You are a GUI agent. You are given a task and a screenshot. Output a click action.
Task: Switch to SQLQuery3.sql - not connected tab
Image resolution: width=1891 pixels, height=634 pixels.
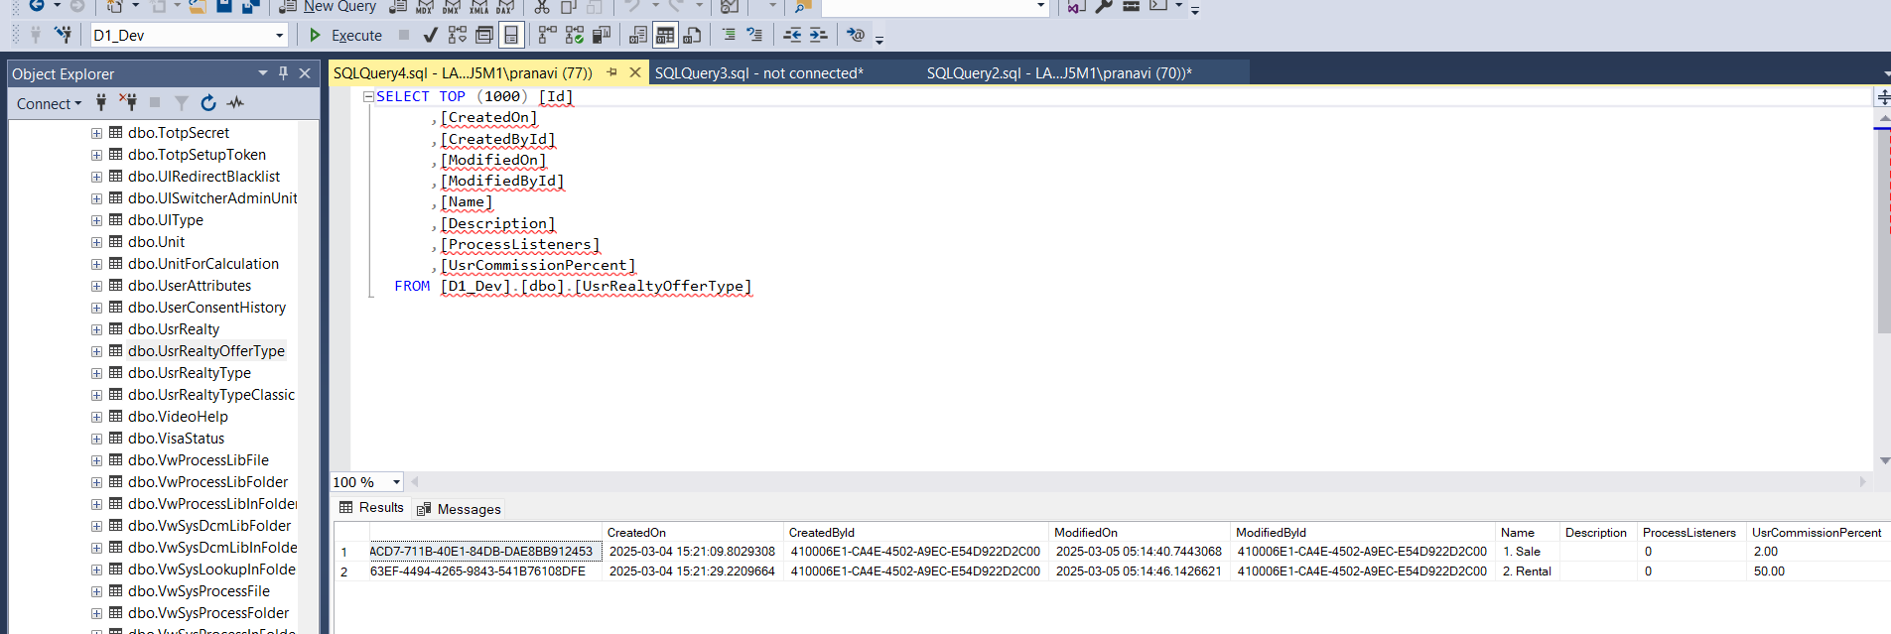pos(759,72)
